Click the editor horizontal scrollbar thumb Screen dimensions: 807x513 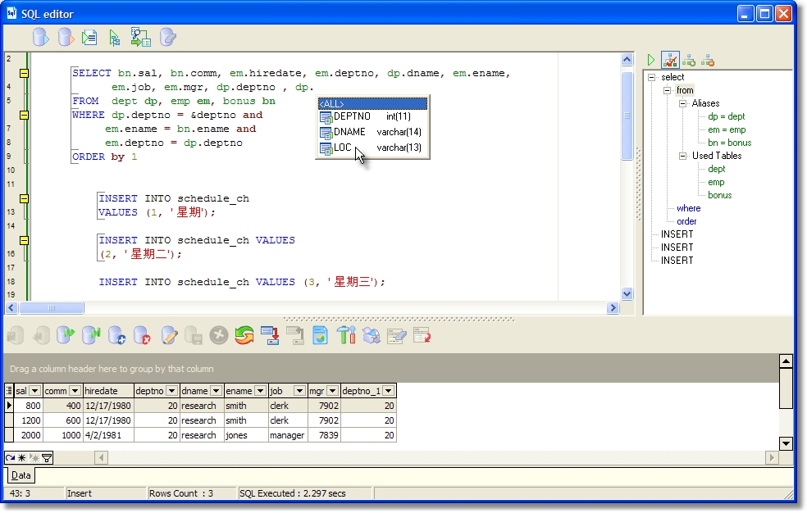click(52, 308)
